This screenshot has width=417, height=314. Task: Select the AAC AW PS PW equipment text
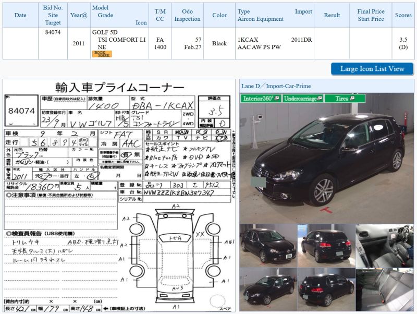(259, 47)
